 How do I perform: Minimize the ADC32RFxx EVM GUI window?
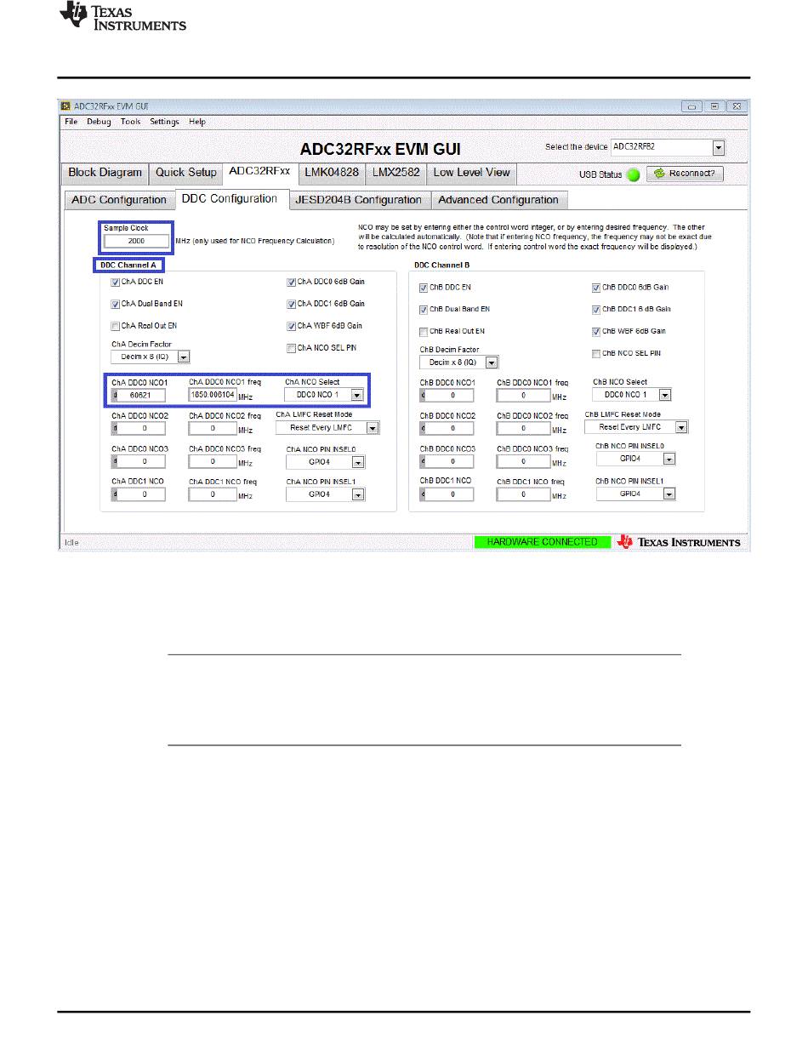point(693,106)
